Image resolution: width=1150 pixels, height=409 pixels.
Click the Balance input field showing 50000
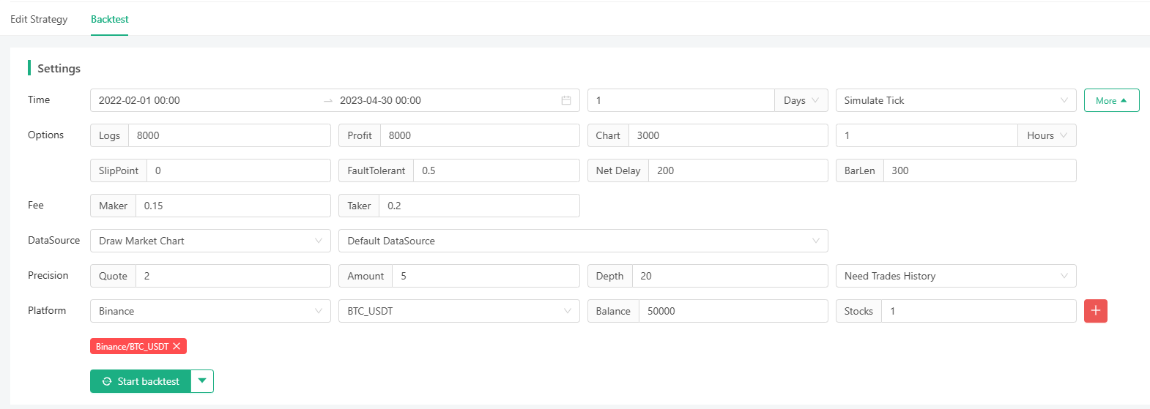point(732,311)
